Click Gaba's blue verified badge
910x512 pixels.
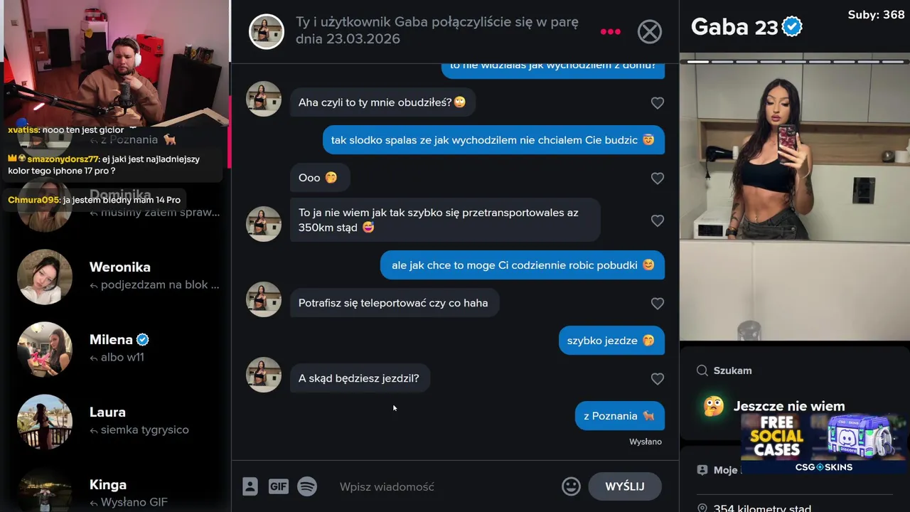[792, 27]
